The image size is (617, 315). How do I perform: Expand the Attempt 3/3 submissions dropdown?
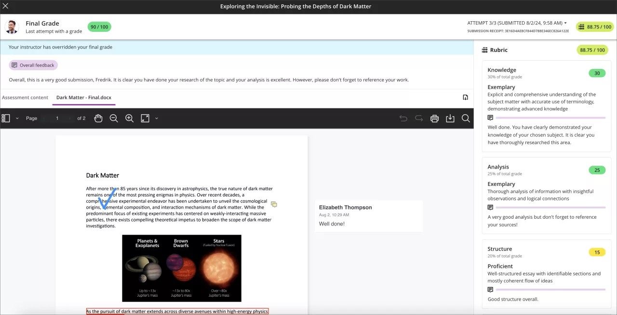pos(516,23)
